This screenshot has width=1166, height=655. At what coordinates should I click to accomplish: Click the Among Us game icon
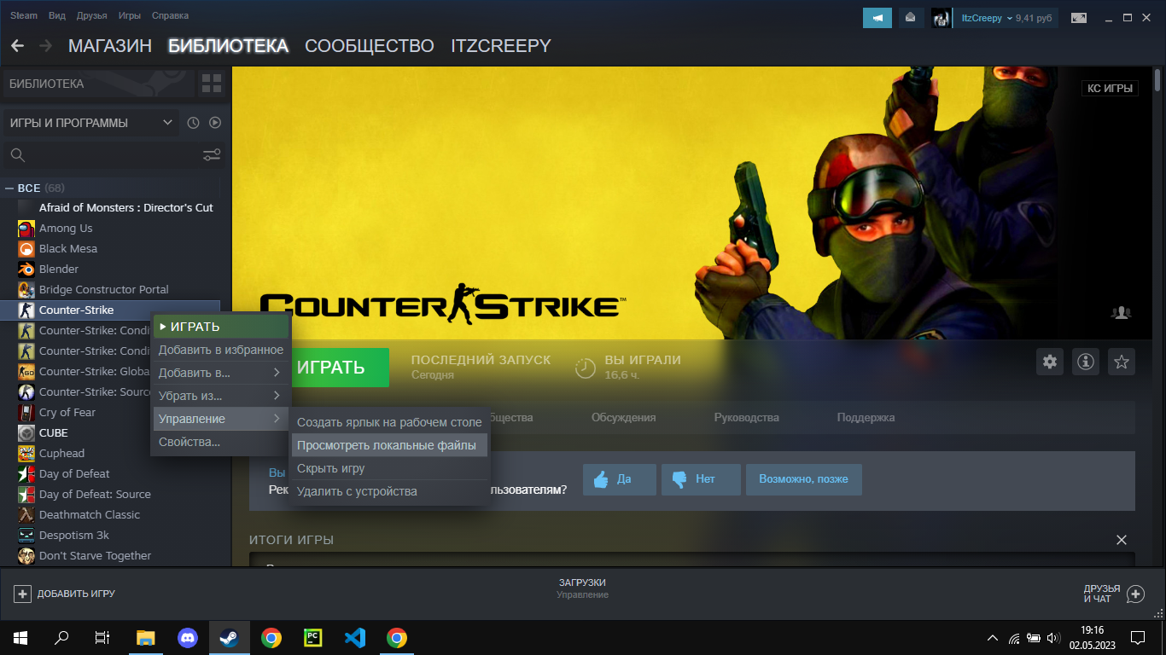(x=26, y=229)
